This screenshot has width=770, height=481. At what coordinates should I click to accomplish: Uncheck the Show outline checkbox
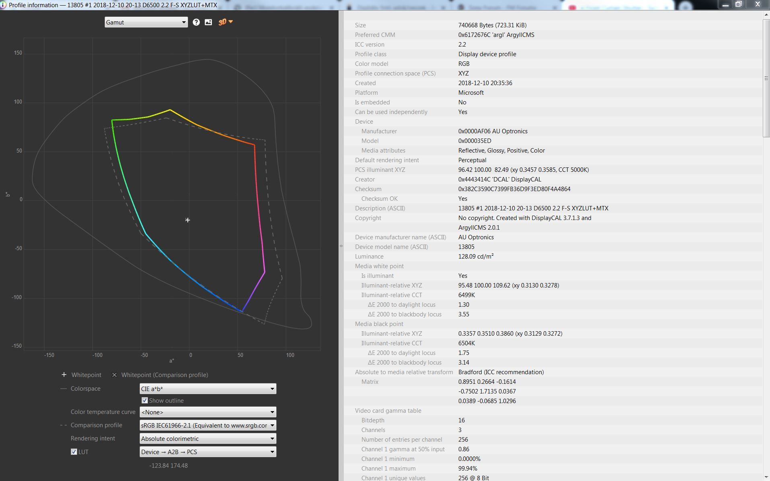pyautogui.click(x=145, y=400)
